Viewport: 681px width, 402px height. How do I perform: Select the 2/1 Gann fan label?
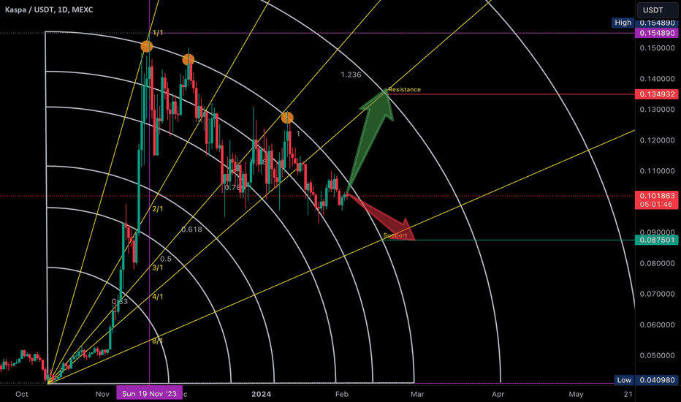pos(158,209)
